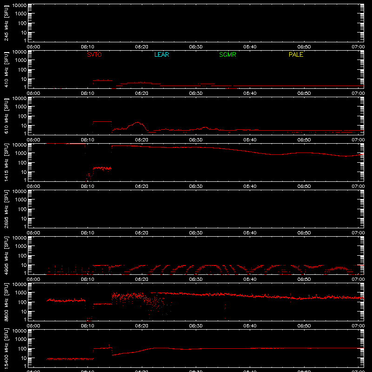
Task: Click the yellow PALE station label
Action: click(296, 54)
